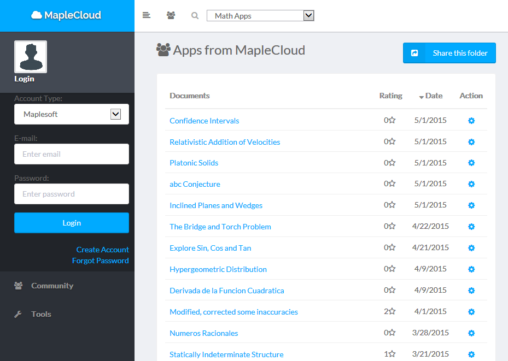This screenshot has width=508, height=361.
Task: Click gear icon for Explore Sin, Cos and Tan
Action: [471, 248]
